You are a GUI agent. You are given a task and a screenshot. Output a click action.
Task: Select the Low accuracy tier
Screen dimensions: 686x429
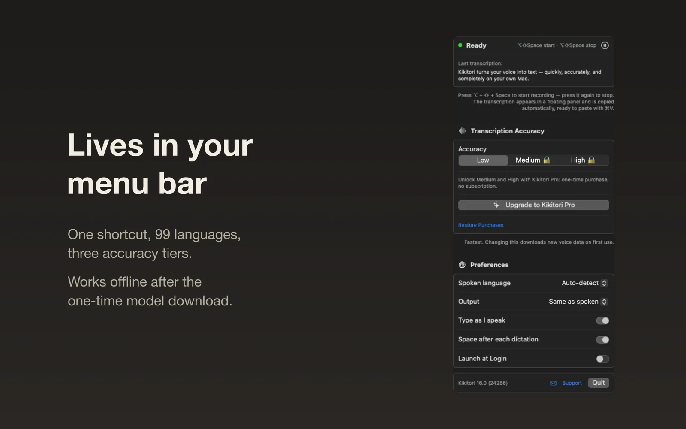tap(483, 160)
